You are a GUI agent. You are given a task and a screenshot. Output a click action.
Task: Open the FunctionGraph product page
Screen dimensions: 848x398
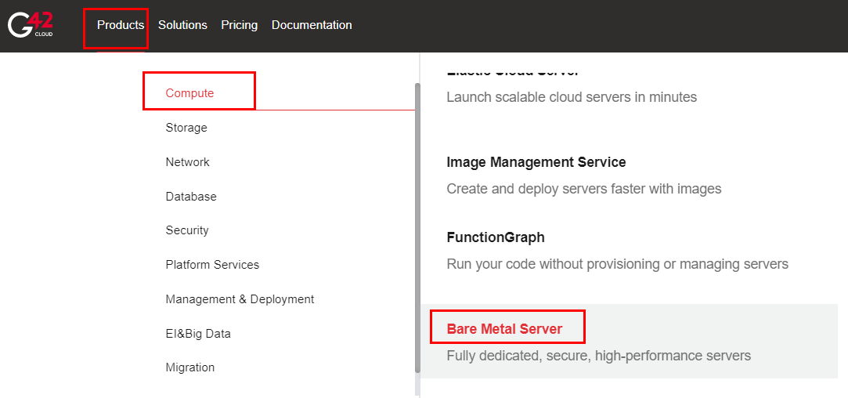[495, 237]
